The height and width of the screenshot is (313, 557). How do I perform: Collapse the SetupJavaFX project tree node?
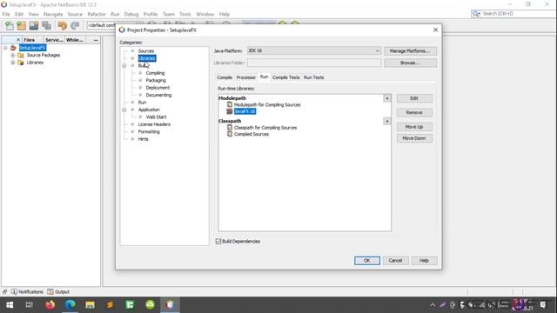point(5,48)
